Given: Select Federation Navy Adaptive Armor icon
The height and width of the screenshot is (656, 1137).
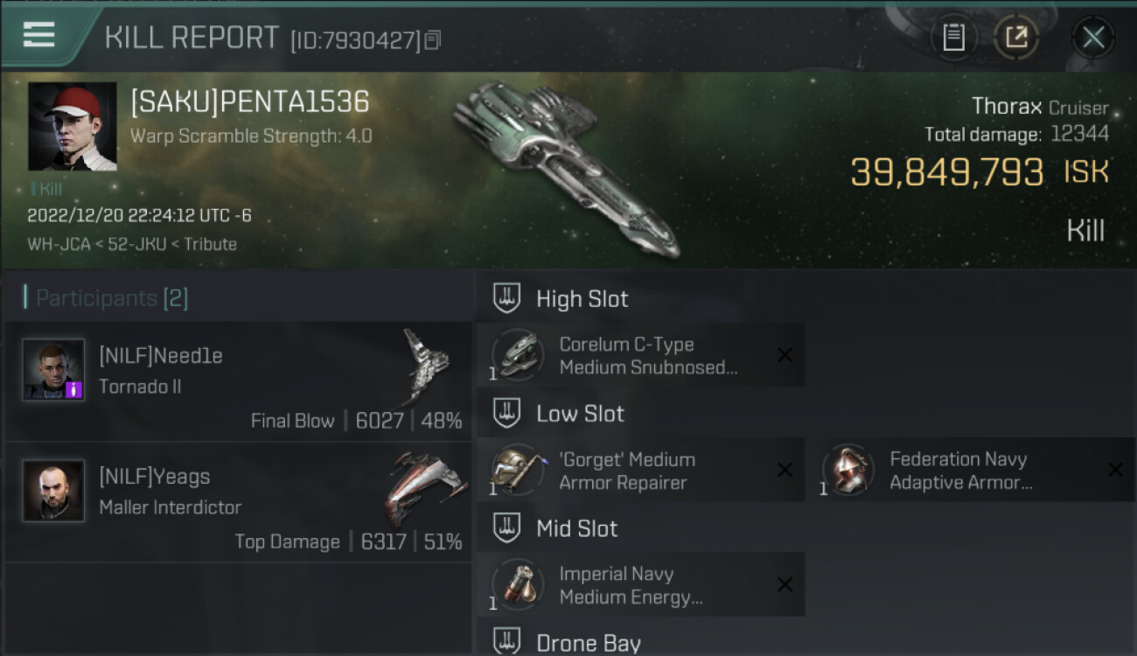Looking at the screenshot, I should coord(848,471).
